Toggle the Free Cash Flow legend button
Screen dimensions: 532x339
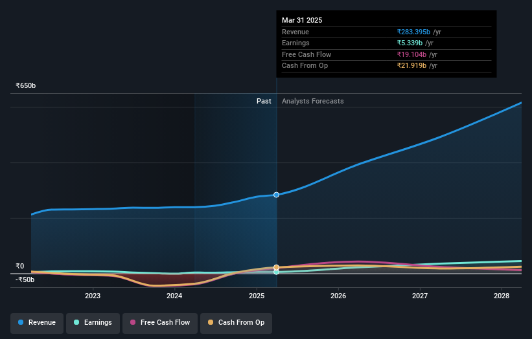pyautogui.click(x=160, y=323)
